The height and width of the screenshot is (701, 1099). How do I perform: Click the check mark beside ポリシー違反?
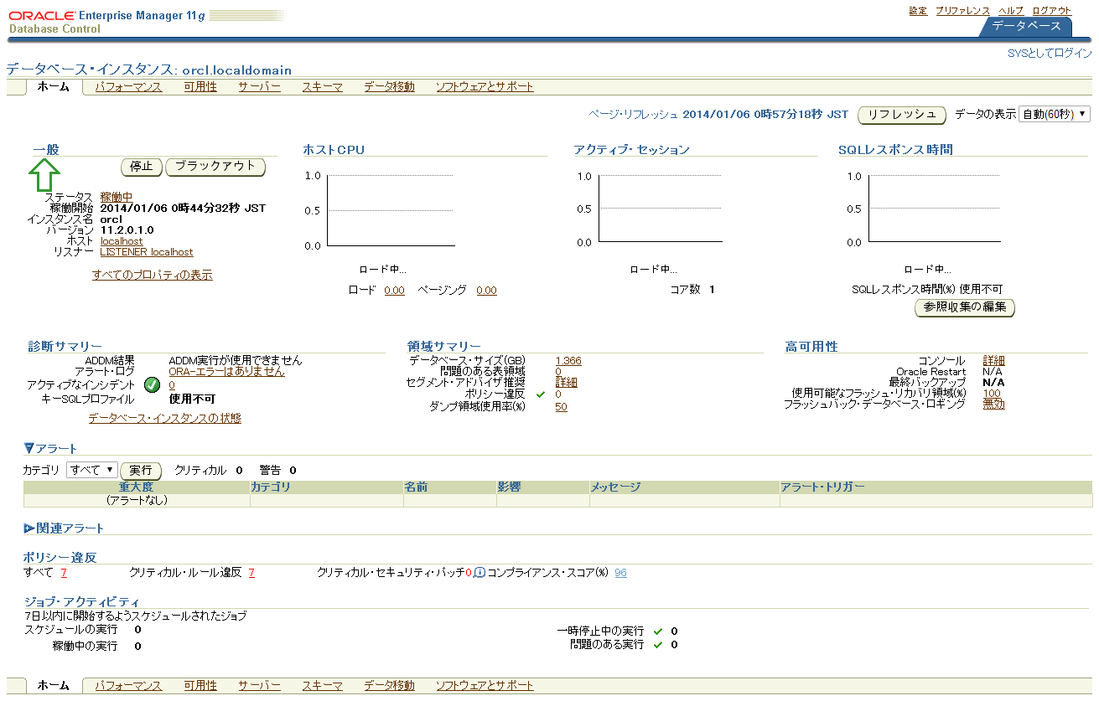541,394
